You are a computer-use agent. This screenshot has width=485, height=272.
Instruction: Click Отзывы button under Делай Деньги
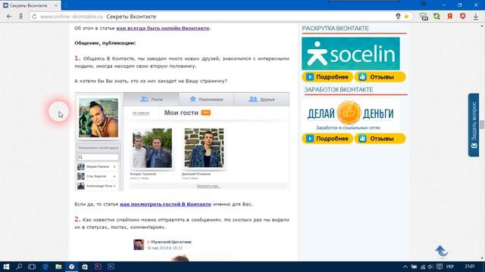click(380, 138)
